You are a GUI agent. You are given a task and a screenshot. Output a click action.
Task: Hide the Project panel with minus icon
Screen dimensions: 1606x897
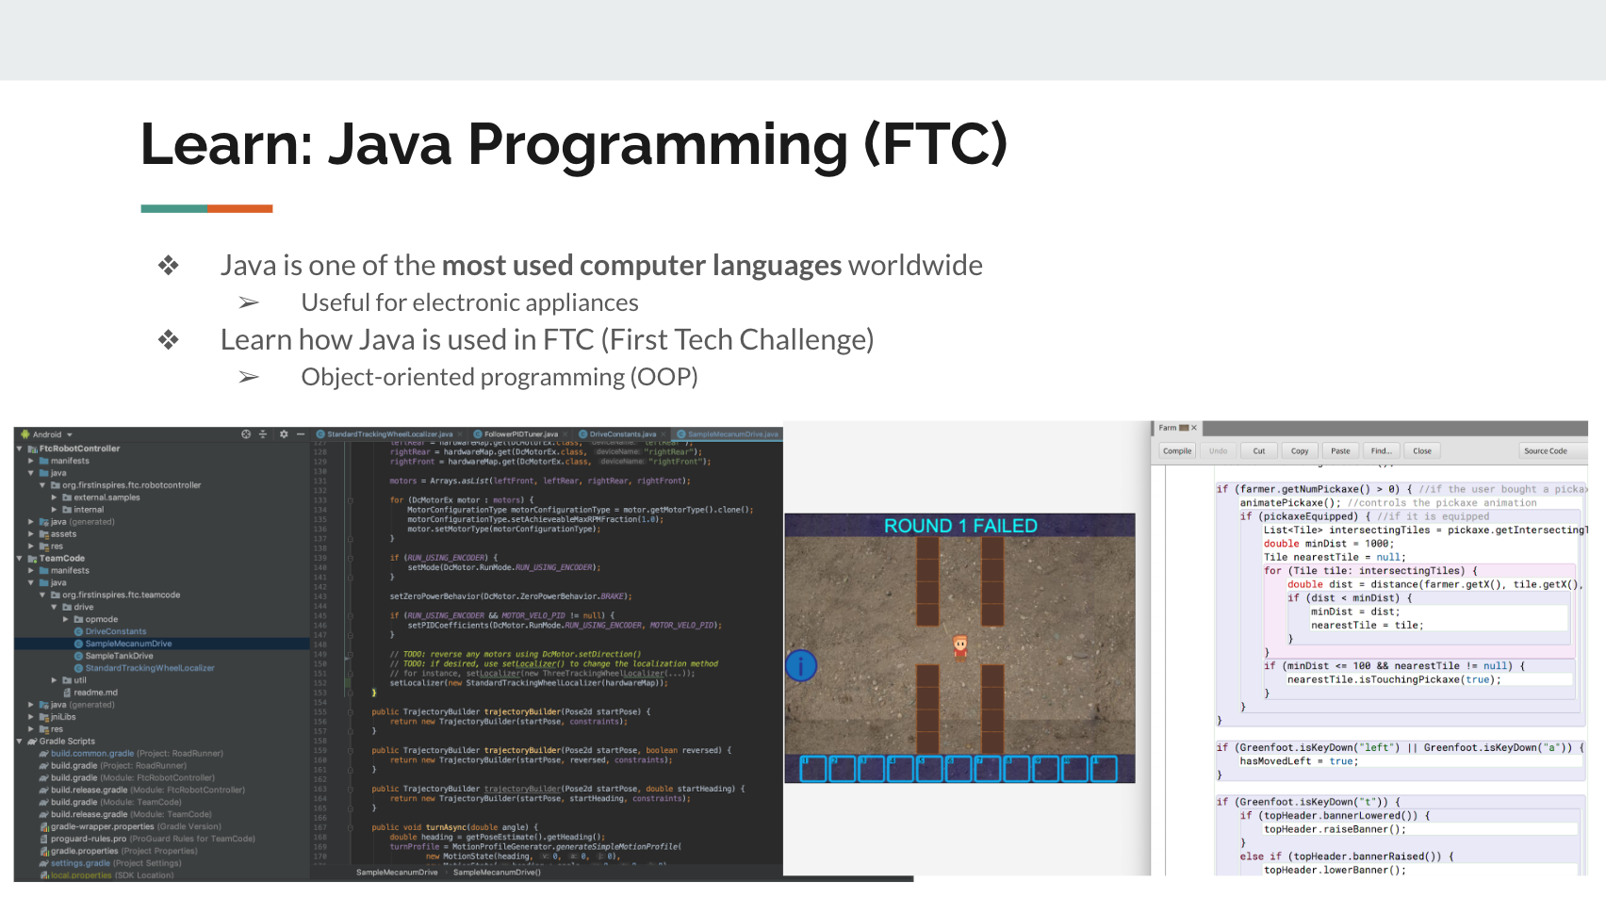tap(301, 434)
